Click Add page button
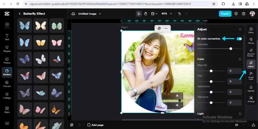Viewport: 258px width, 129px height. (x=95, y=125)
